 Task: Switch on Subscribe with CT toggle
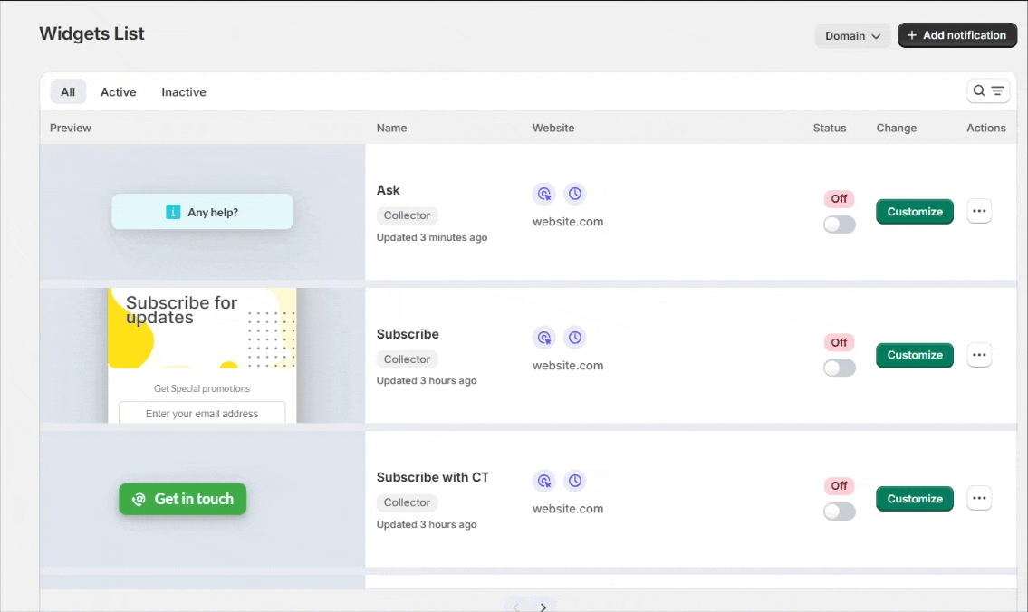click(839, 512)
